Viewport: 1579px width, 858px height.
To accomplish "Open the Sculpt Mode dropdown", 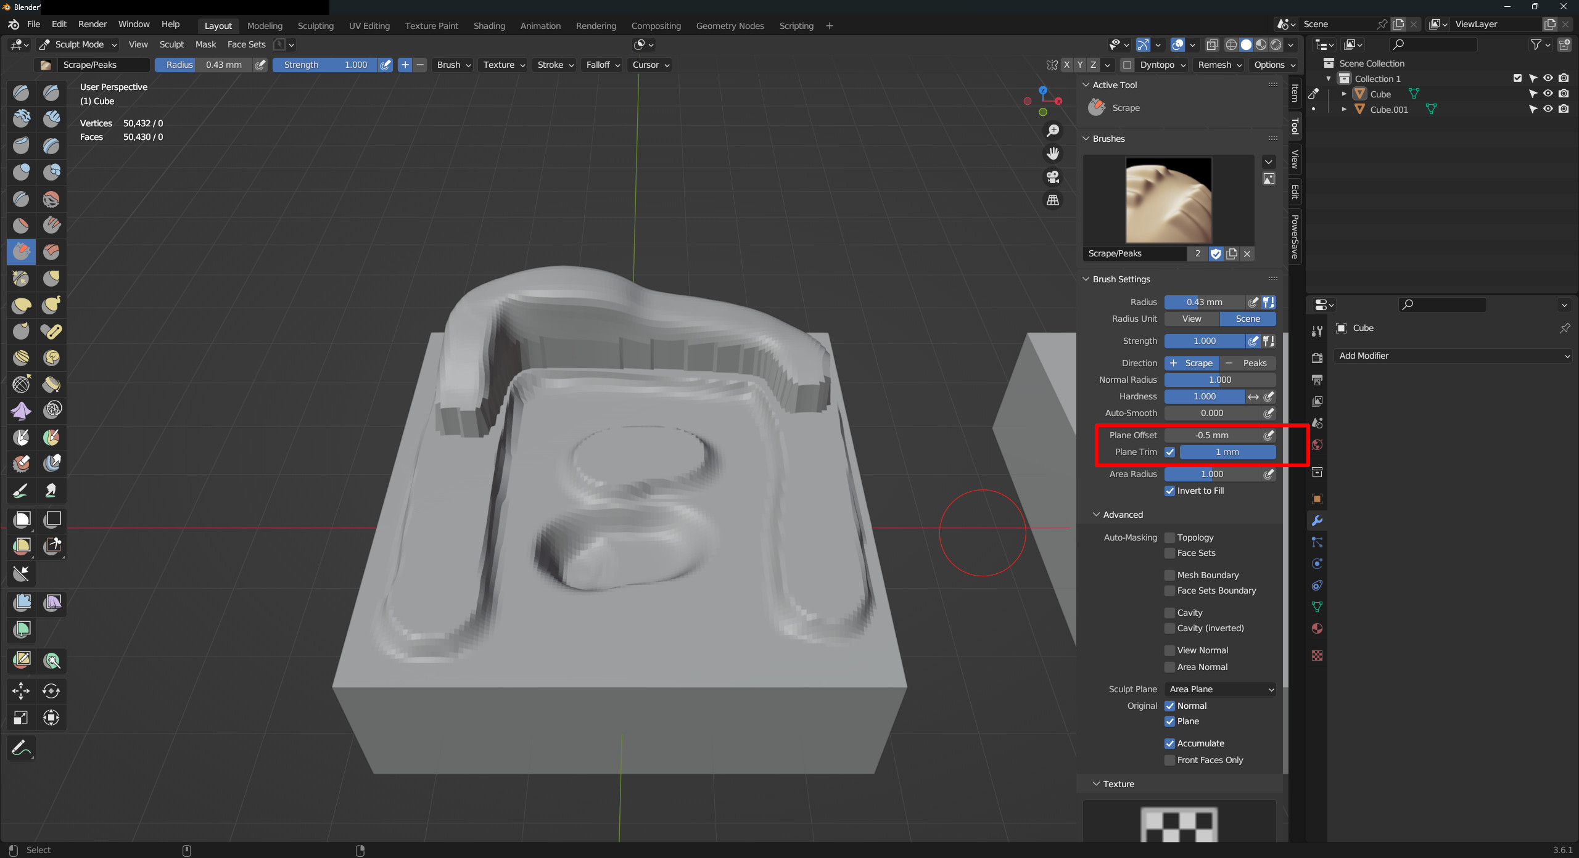I will (x=78, y=44).
